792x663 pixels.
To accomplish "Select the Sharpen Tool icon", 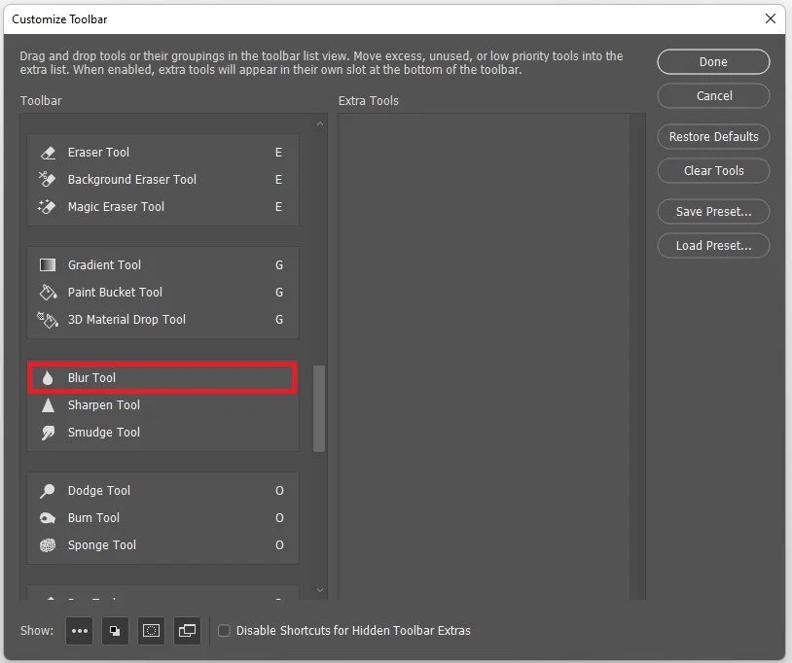I will point(48,404).
